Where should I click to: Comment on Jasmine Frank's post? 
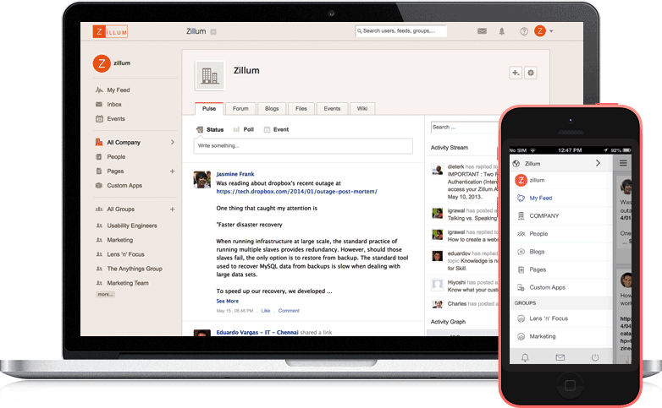pyautogui.click(x=289, y=311)
